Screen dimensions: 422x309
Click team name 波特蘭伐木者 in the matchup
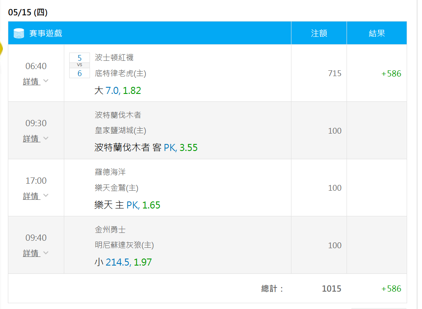[x=118, y=115]
